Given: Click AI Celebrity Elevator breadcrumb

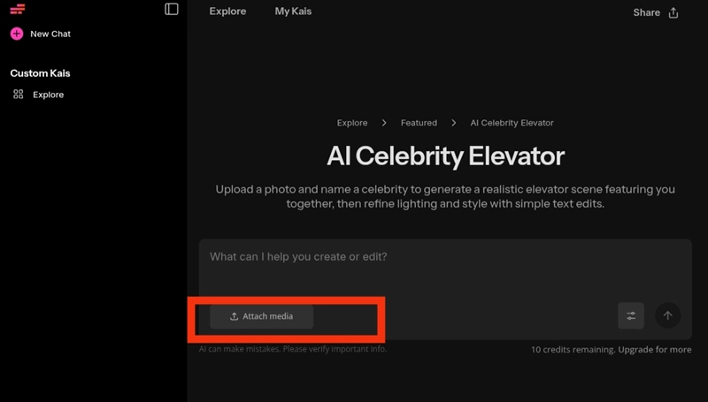Looking at the screenshot, I should (512, 123).
